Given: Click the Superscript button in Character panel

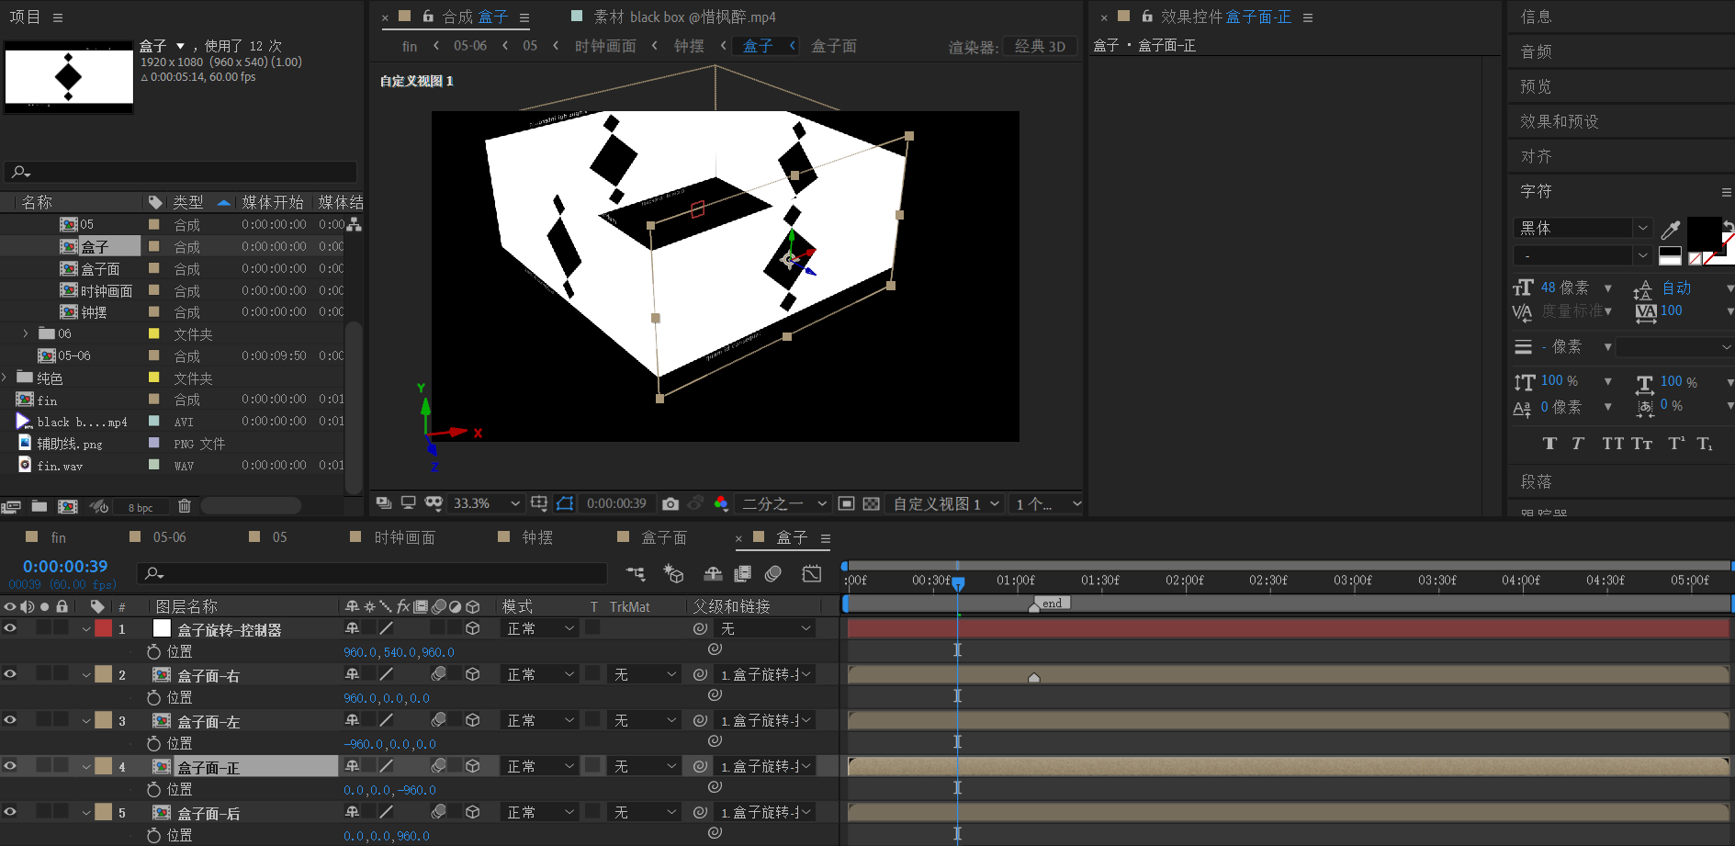Looking at the screenshot, I should point(1676,444).
